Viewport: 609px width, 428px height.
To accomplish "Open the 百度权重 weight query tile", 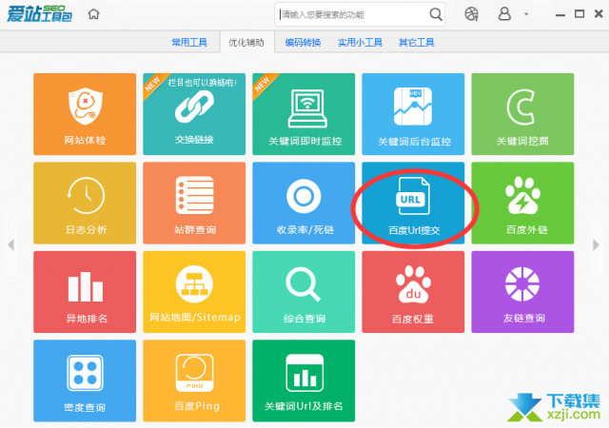I will (413, 291).
